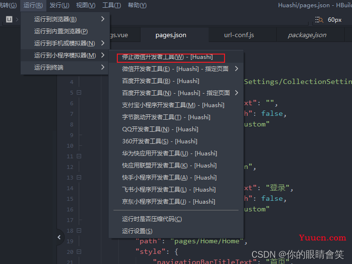Collapse code fold at line 20

coord(79,251)
